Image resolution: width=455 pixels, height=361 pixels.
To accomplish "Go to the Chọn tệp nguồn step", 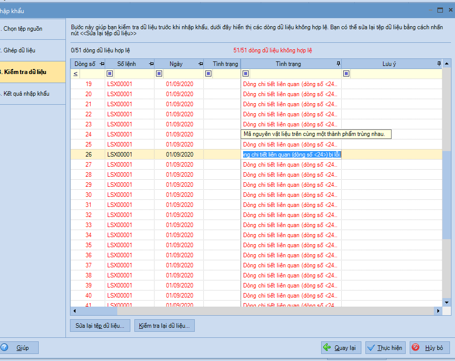I will (x=22, y=29).
